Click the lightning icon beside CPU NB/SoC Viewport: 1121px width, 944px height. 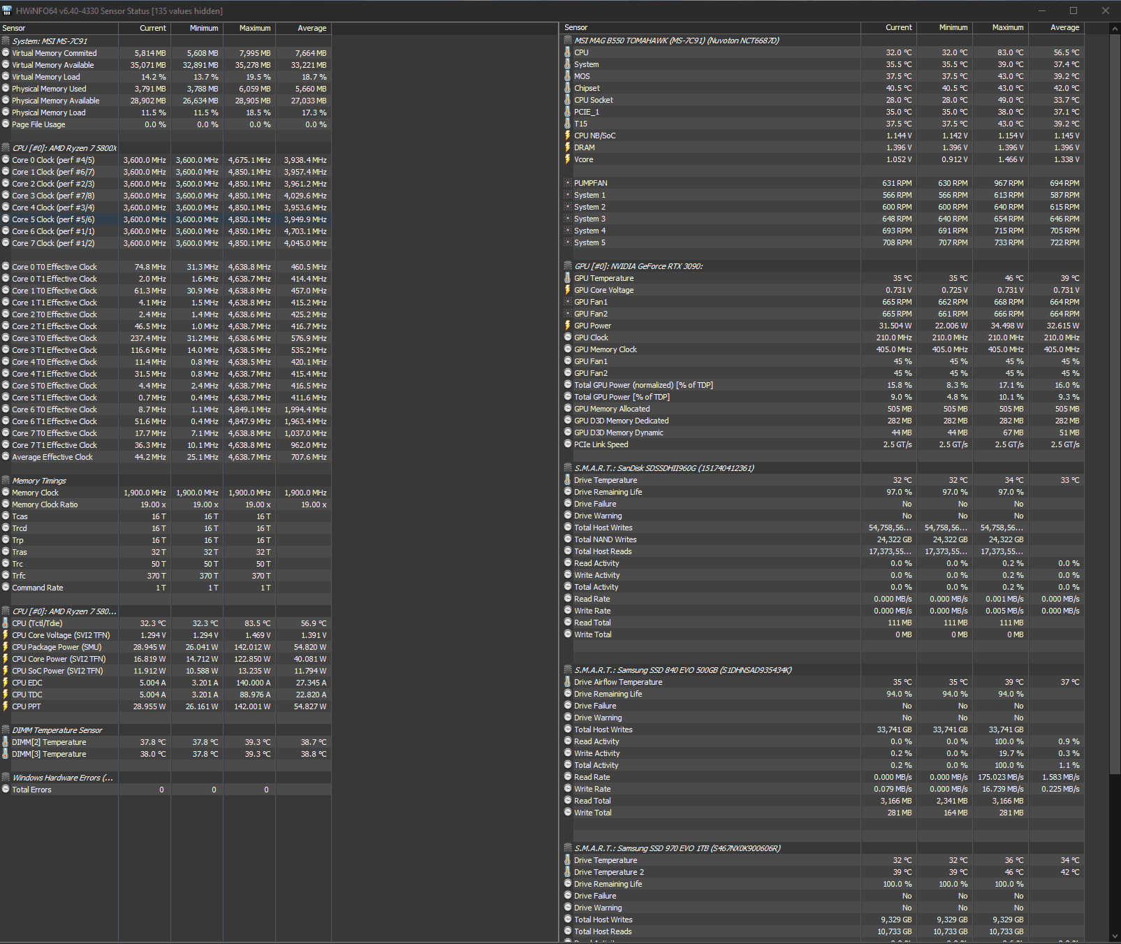[x=567, y=136]
